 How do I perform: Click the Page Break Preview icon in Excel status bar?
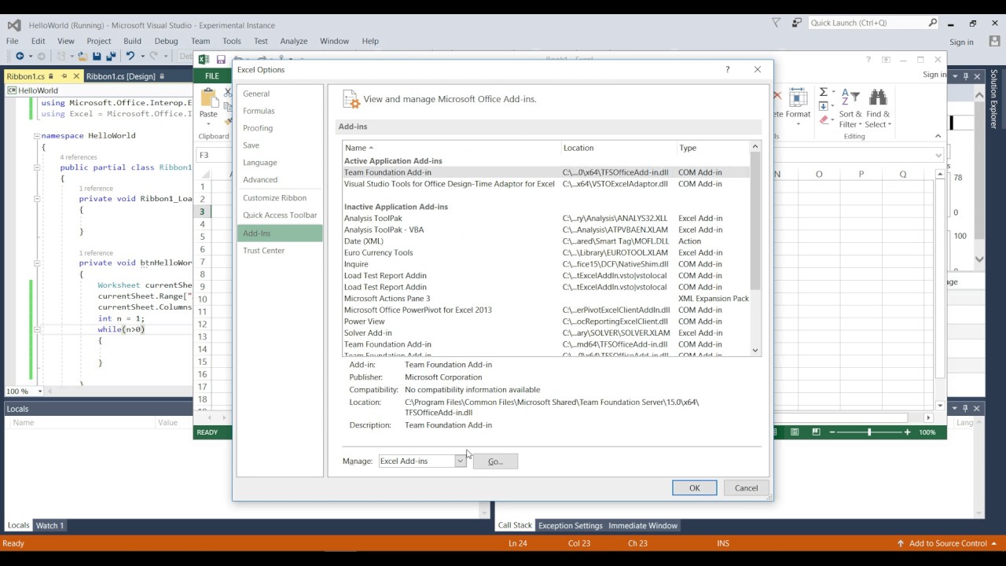pos(816,432)
